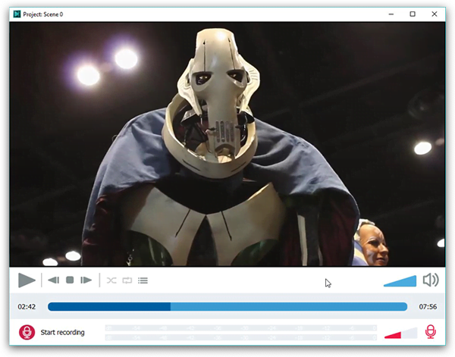The height and width of the screenshot is (357, 455).
Task: Click the audio level meter
Action: pyautogui.click(x=241, y=333)
